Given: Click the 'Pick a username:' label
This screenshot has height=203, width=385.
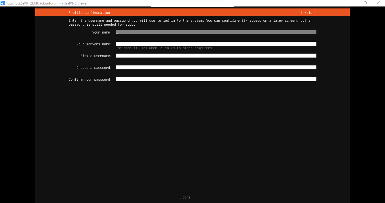Looking at the screenshot, I should pyautogui.click(x=96, y=56).
